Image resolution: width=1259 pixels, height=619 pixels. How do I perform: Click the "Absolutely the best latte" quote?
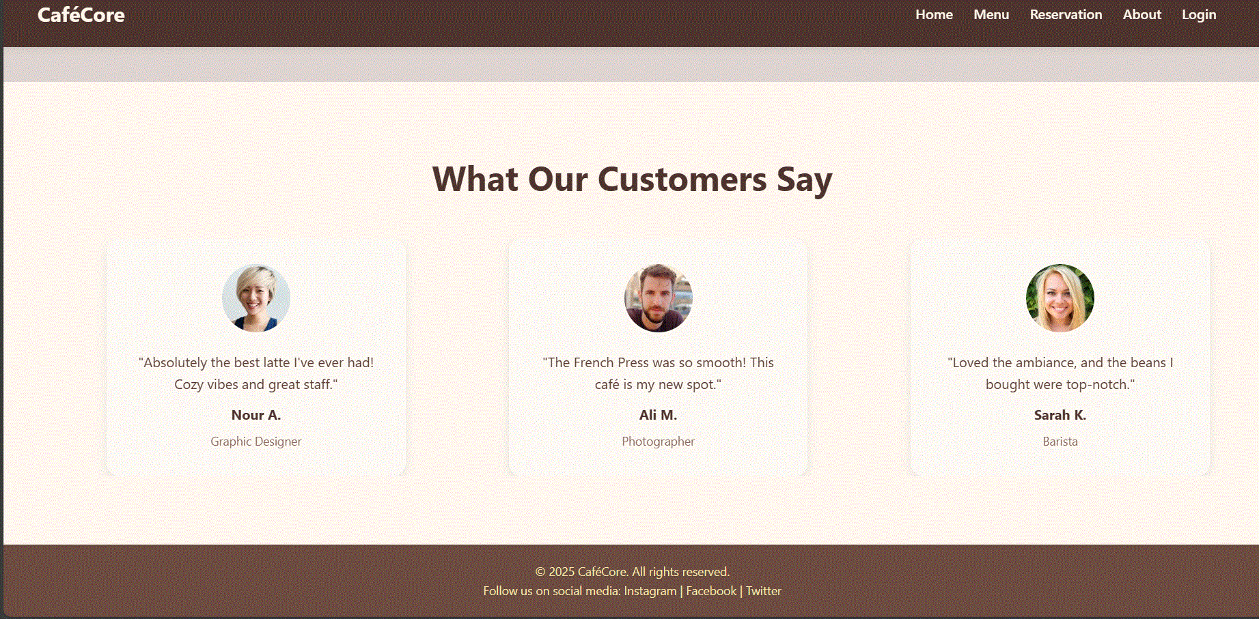pyautogui.click(x=256, y=373)
